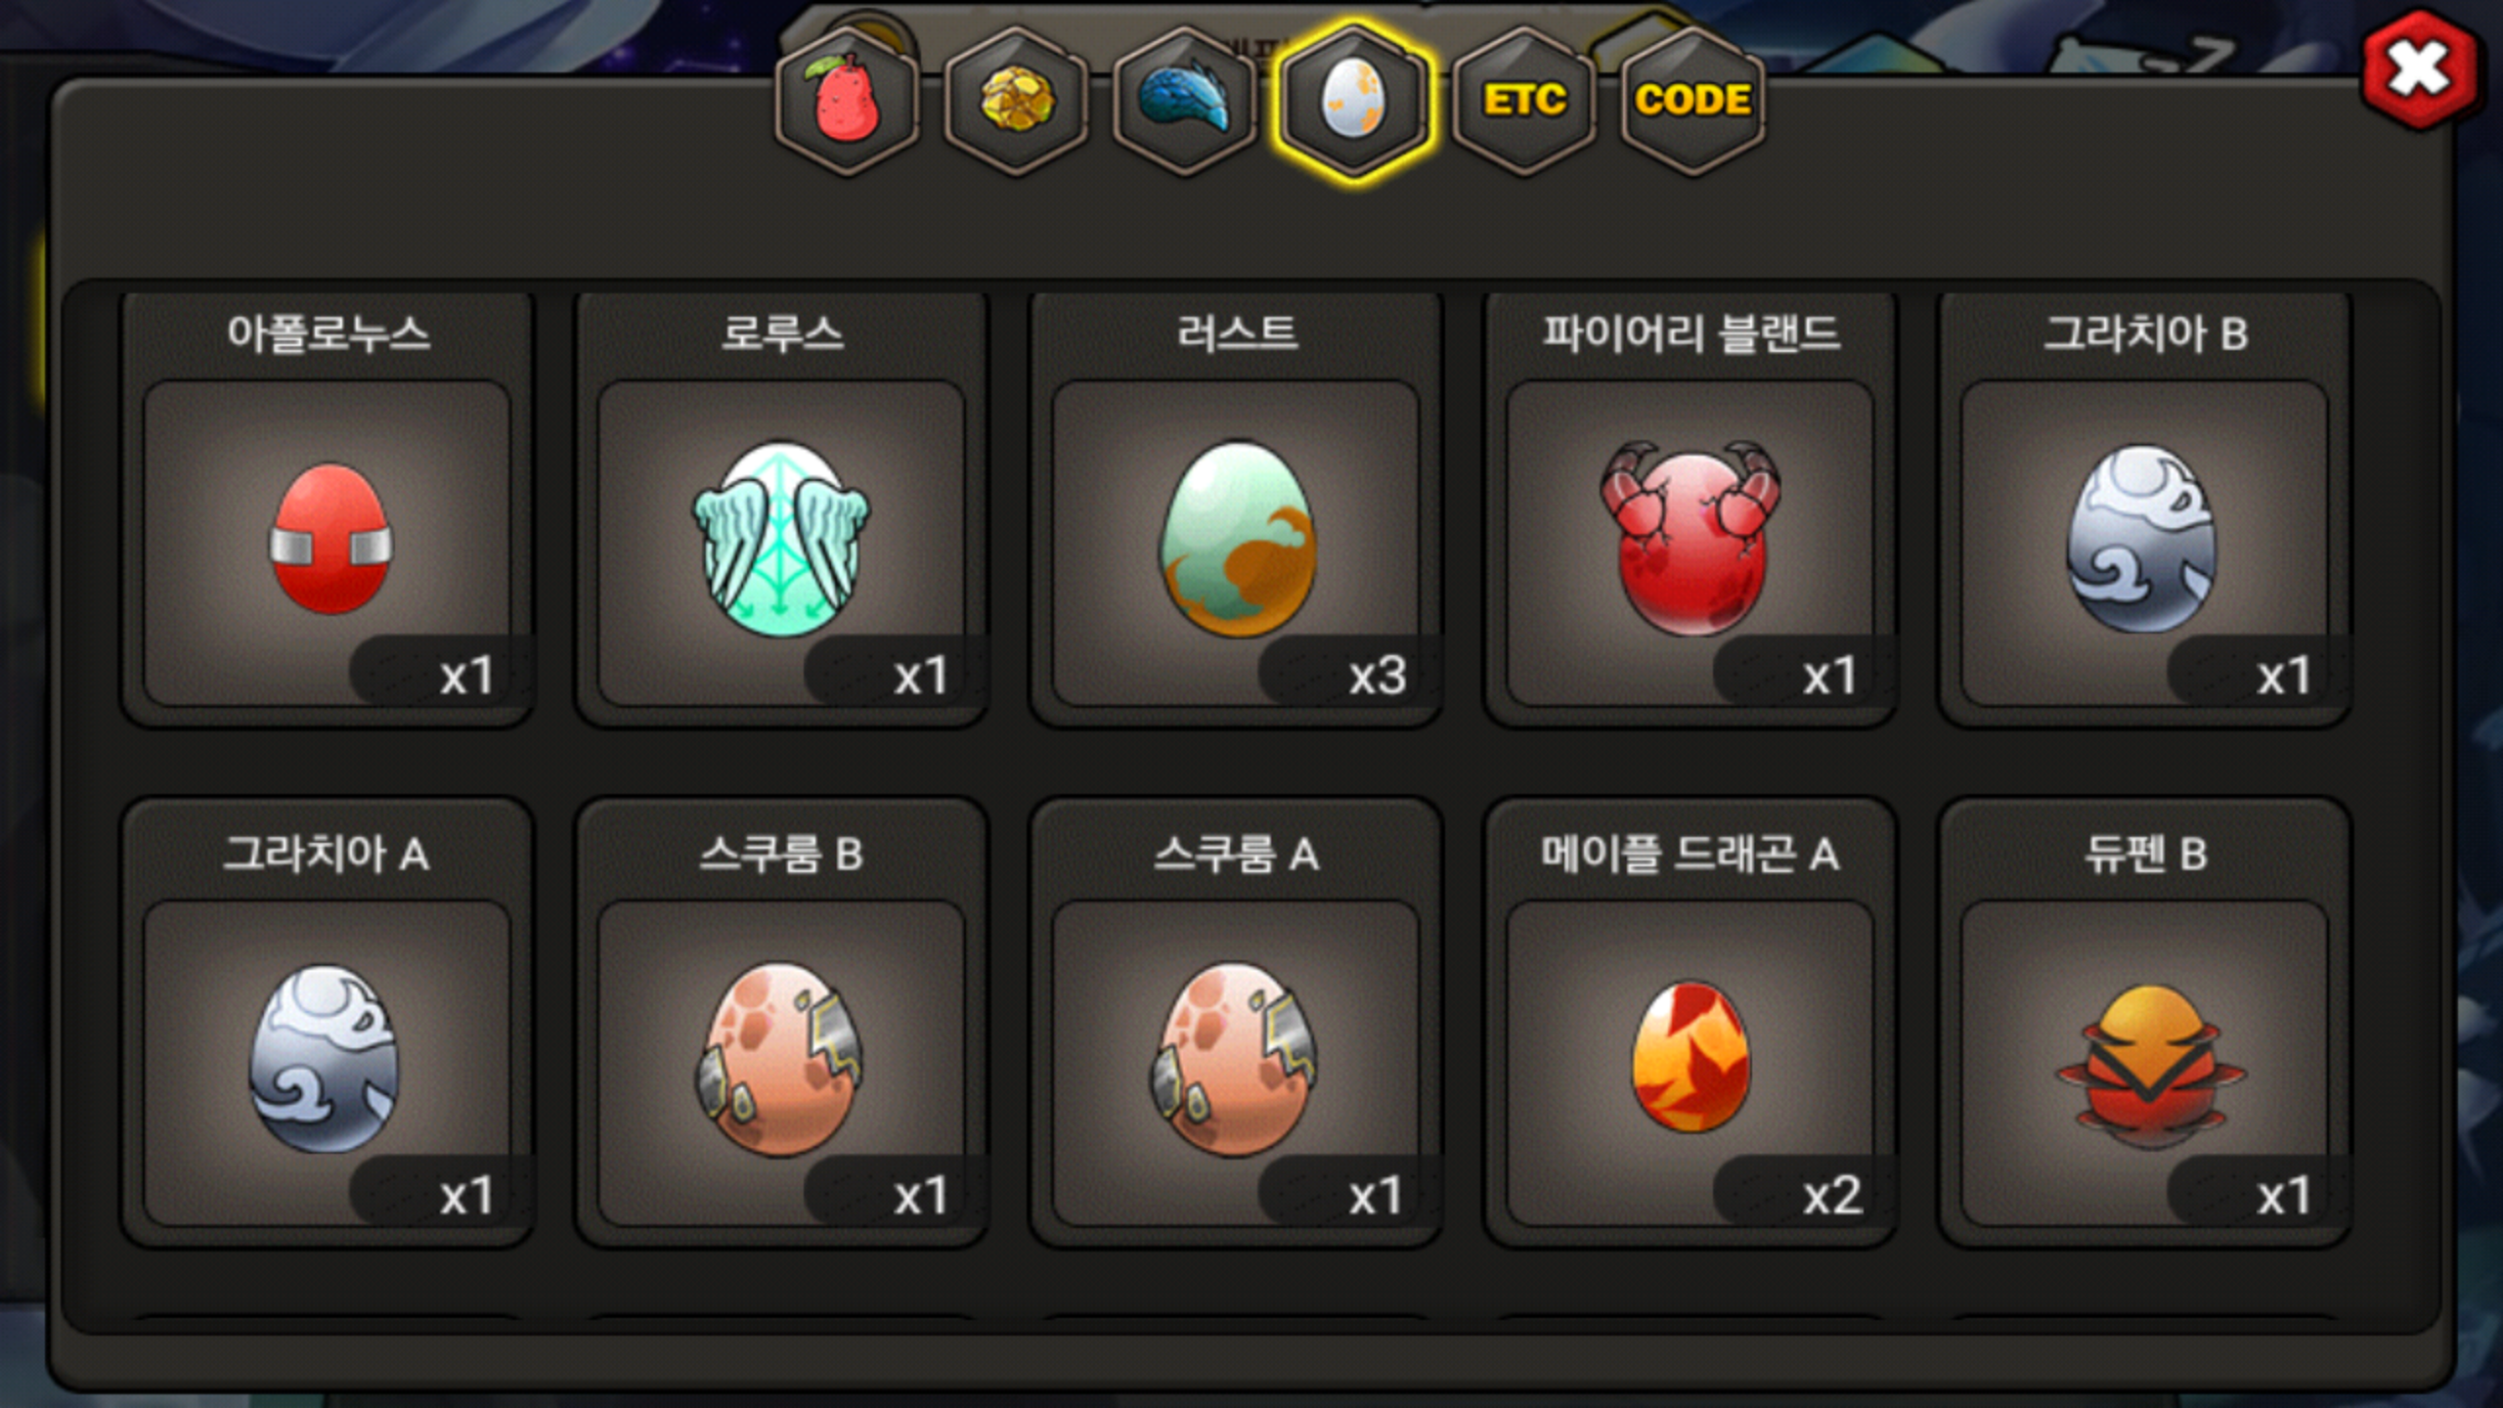This screenshot has height=1408, width=2503.
Task: Switch to the gold nugget tab
Action: point(1017,101)
